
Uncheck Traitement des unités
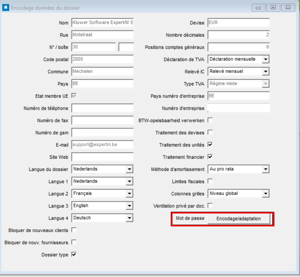(x=210, y=145)
